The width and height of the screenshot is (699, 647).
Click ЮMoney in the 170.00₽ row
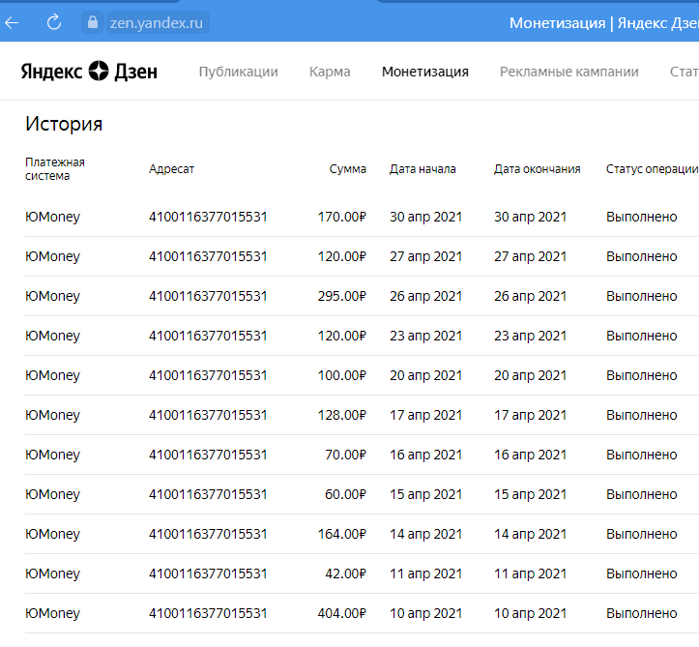(x=52, y=218)
